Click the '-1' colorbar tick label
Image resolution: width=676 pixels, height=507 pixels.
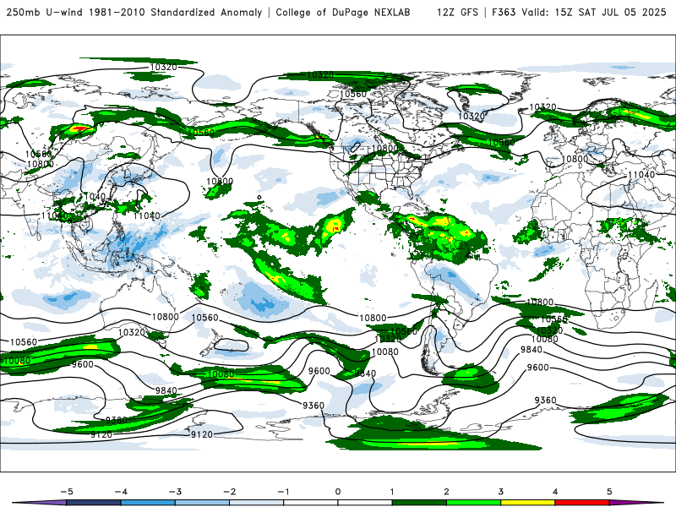pyautogui.click(x=283, y=492)
